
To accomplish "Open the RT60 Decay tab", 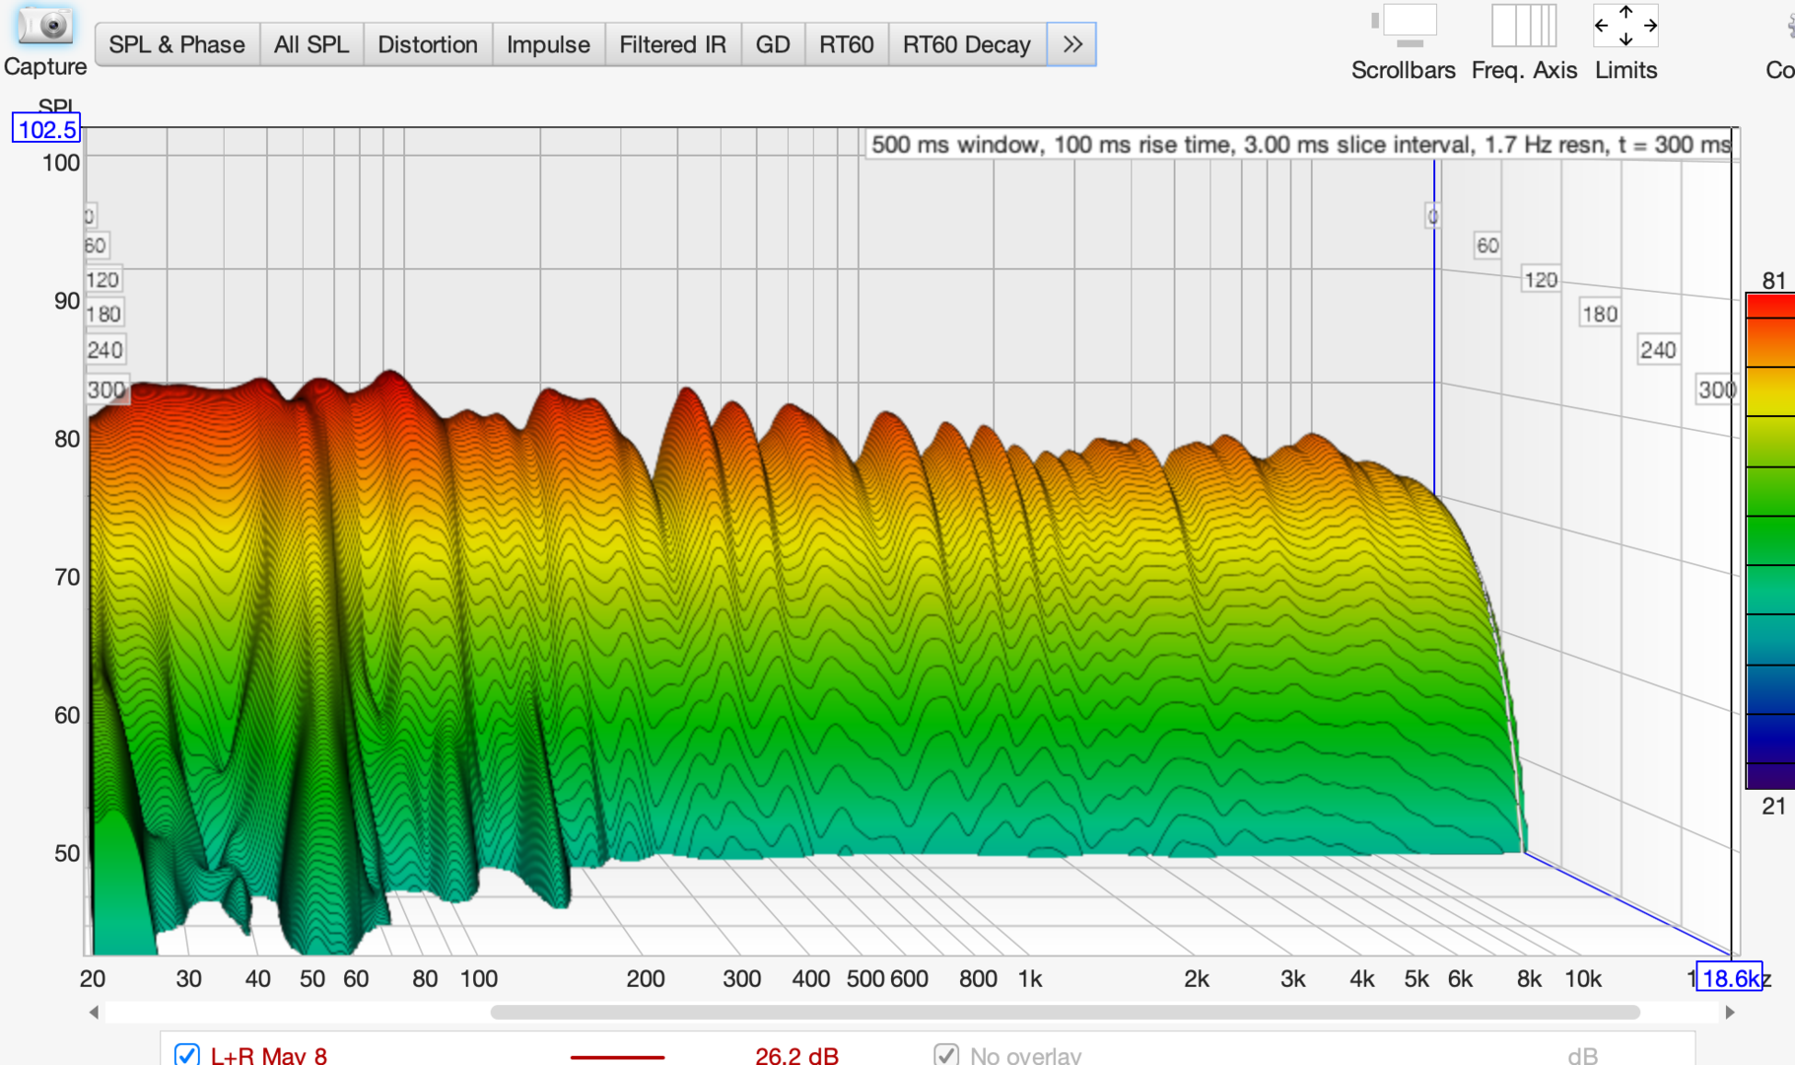I will pyautogui.click(x=967, y=44).
